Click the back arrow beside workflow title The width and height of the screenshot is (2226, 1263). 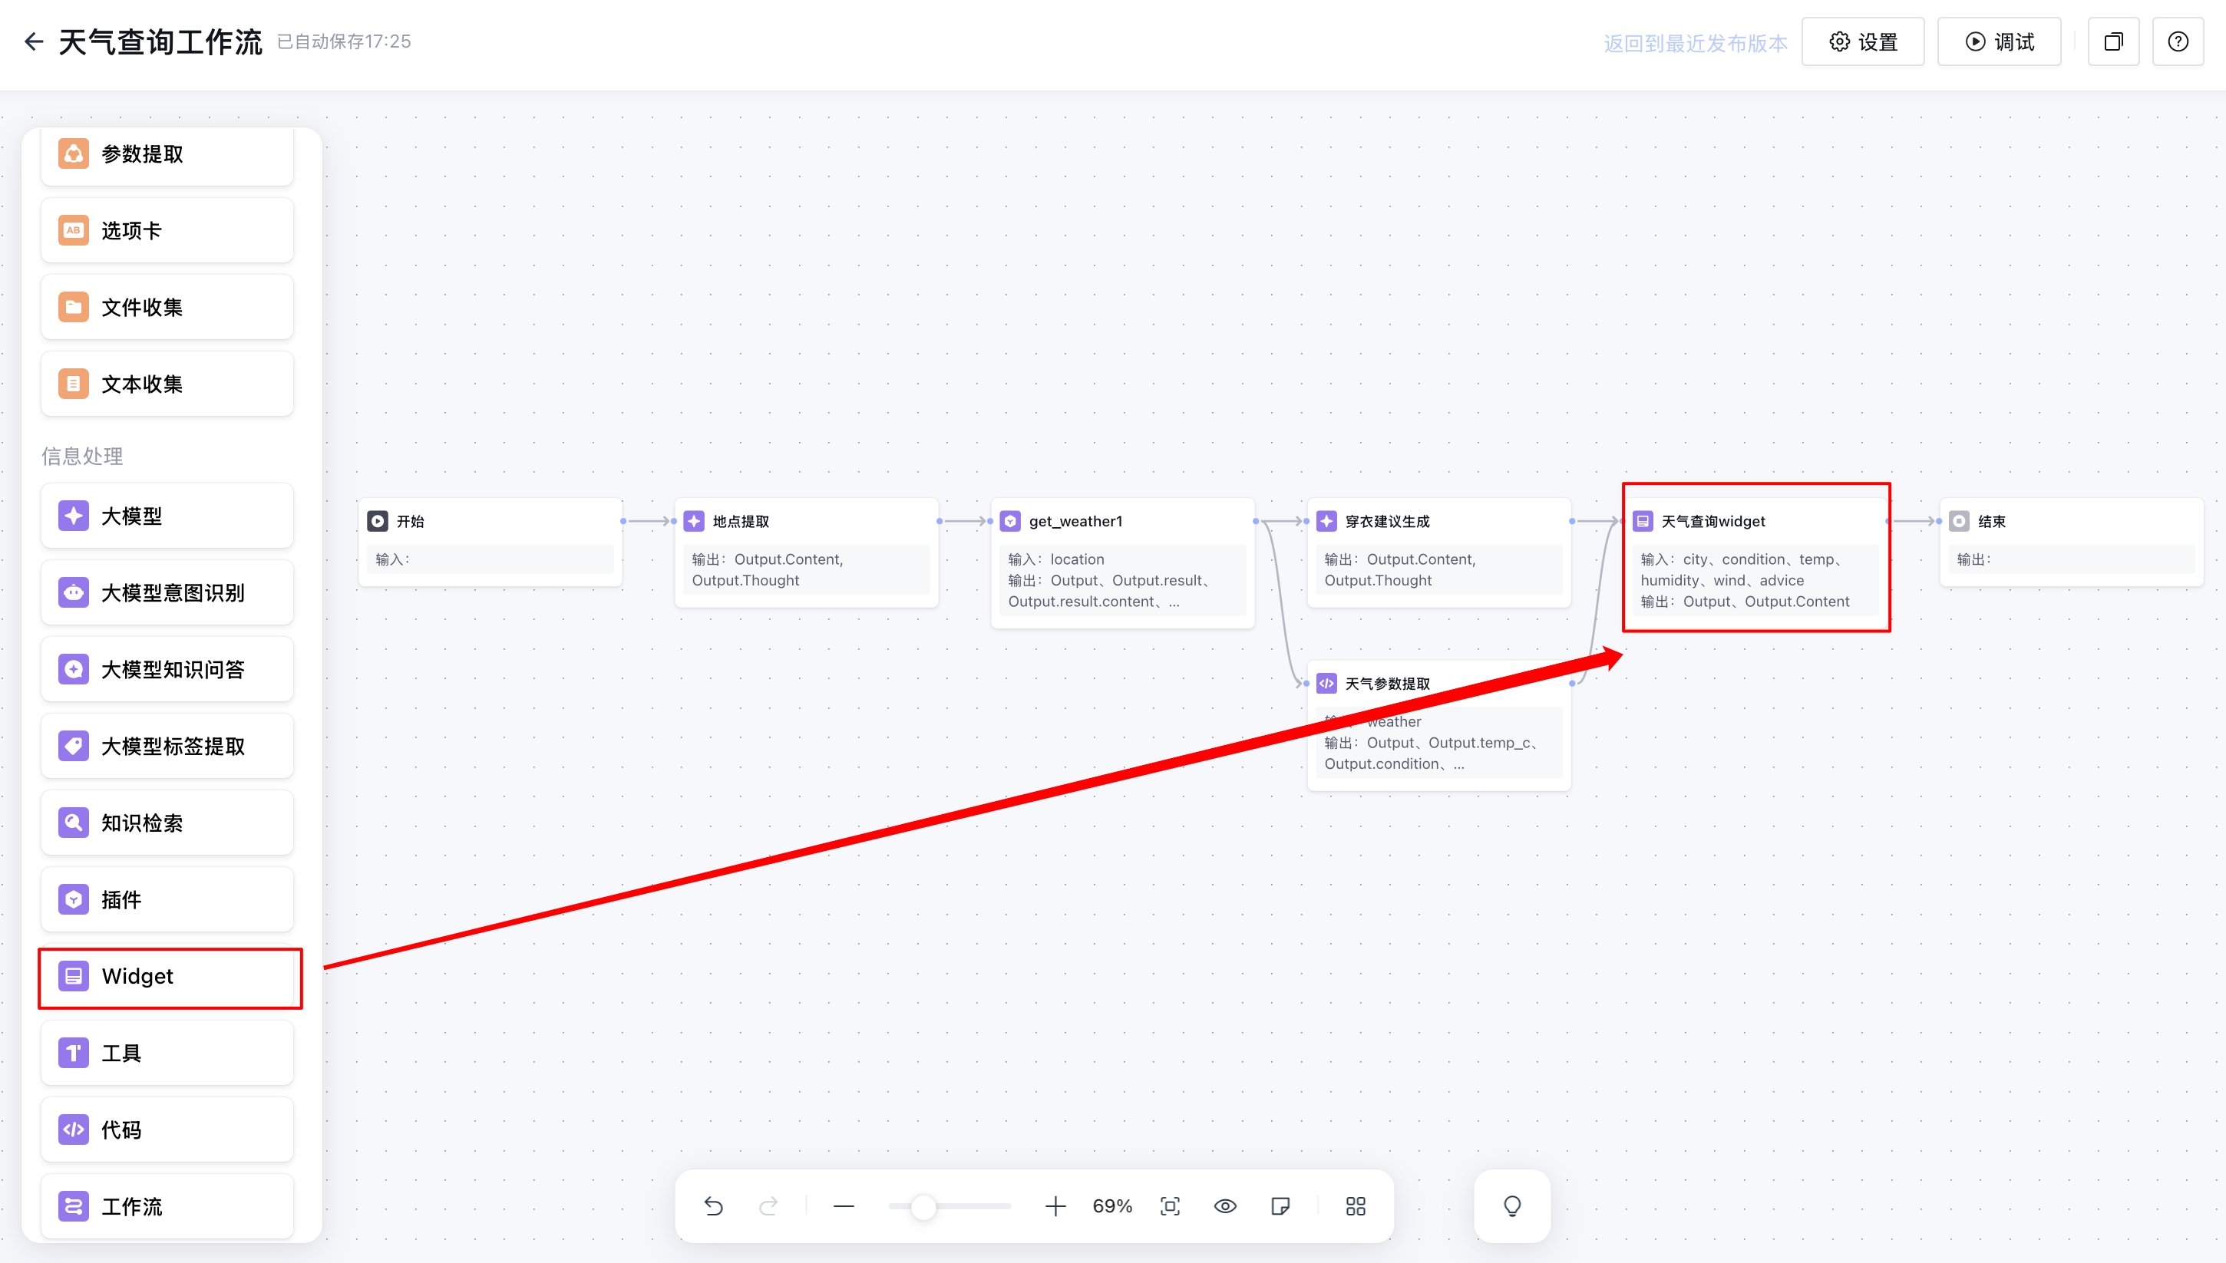[34, 41]
